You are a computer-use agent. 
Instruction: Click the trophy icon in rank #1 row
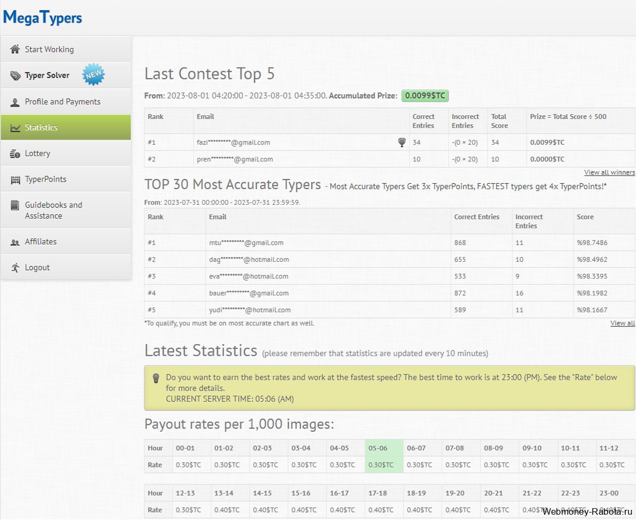(401, 142)
